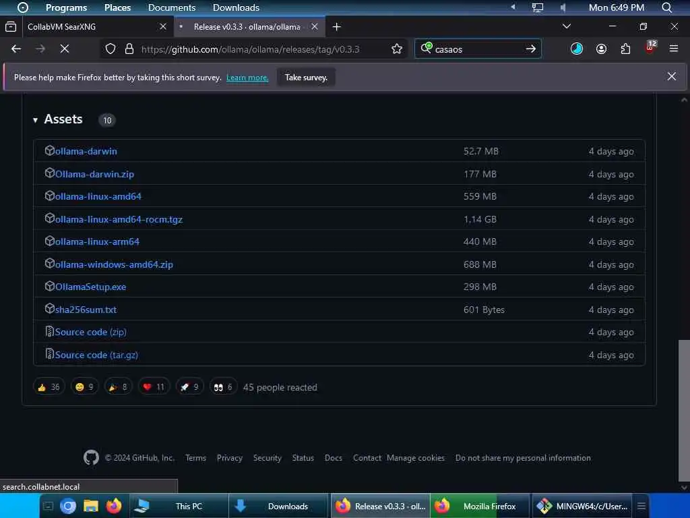This screenshot has width=690, height=518.
Task: Close the Release v0.3.3 tab
Action: click(x=315, y=26)
